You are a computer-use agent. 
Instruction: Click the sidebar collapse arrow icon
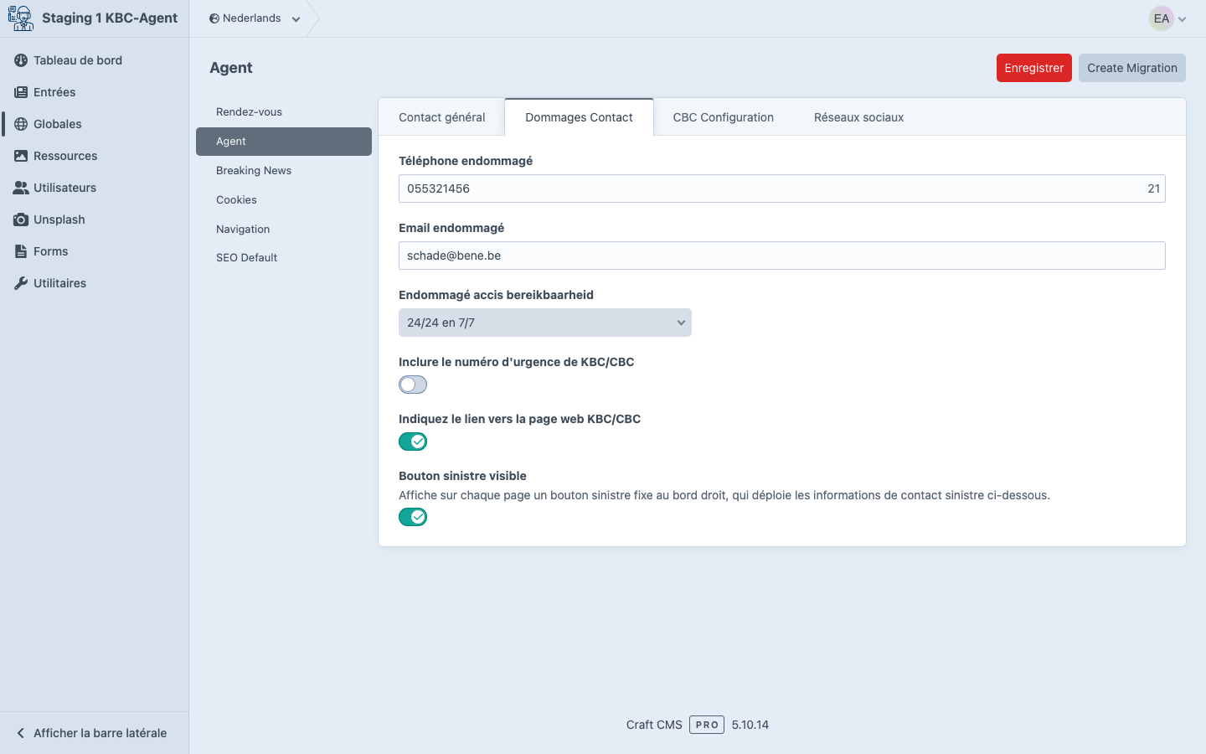[x=21, y=733]
